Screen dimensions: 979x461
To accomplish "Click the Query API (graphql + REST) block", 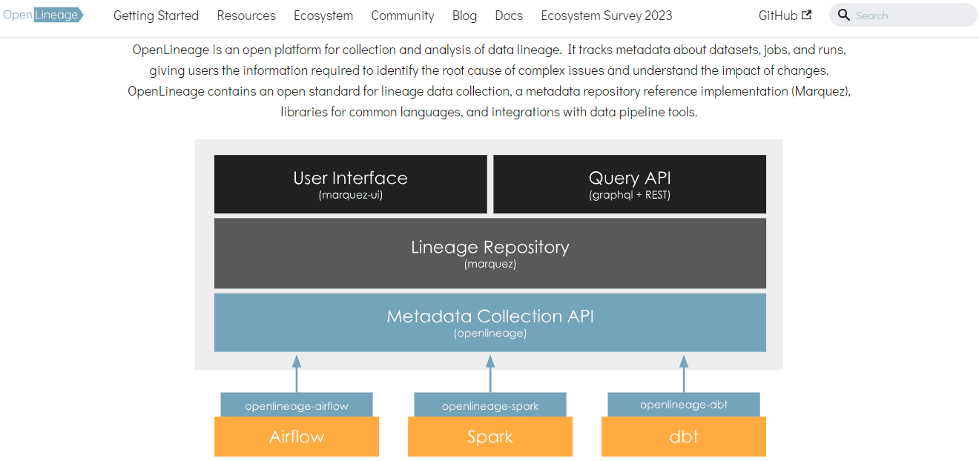I will pos(630,184).
